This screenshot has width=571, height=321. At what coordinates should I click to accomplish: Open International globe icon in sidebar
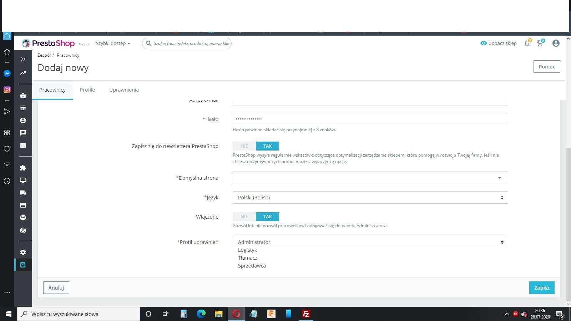click(x=23, y=218)
